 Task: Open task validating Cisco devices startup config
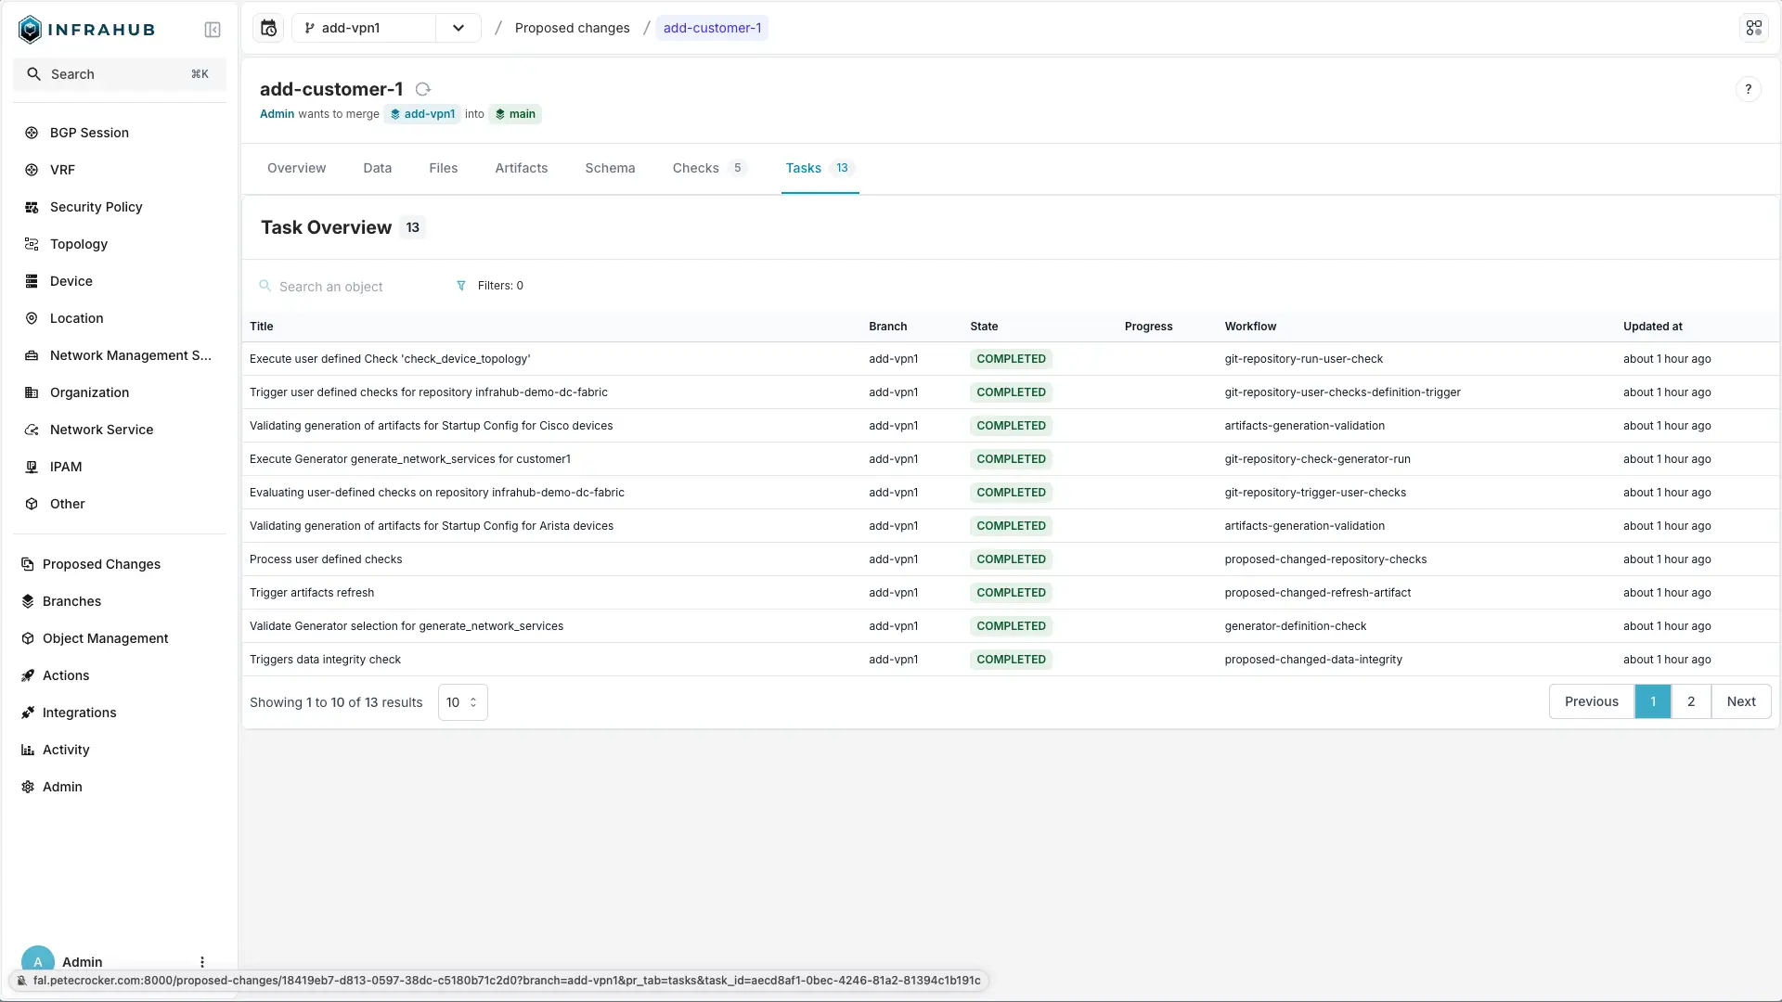coord(432,426)
